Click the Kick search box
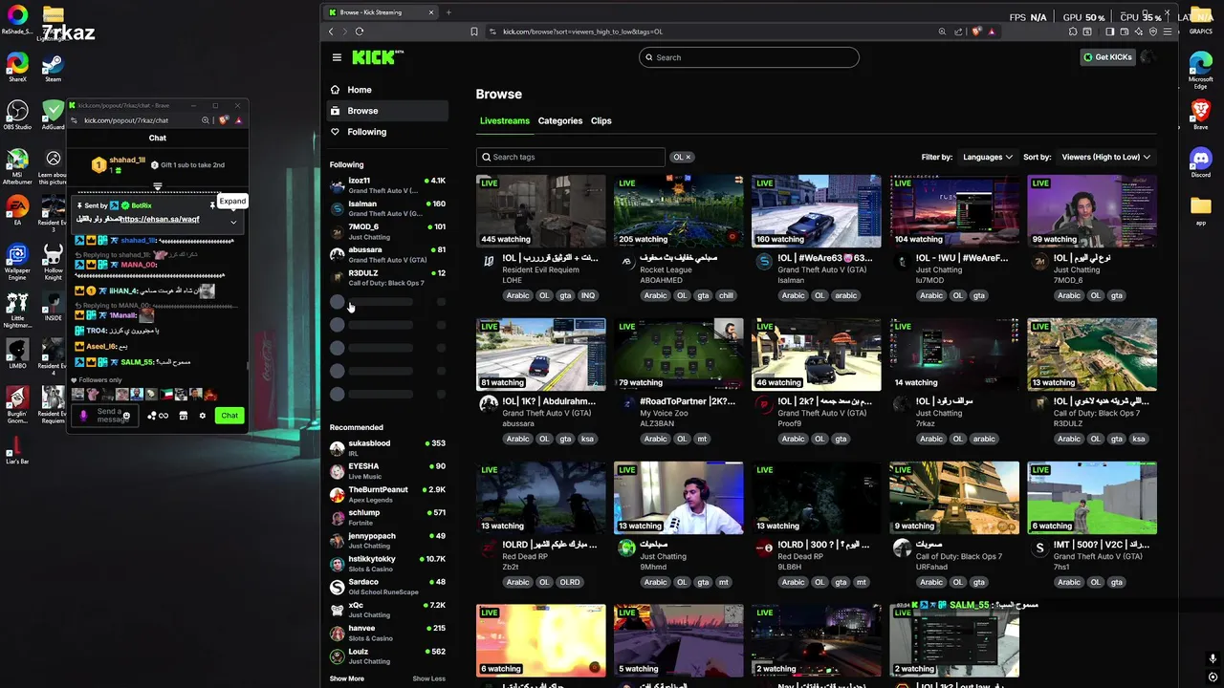The height and width of the screenshot is (688, 1224). pos(749,57)
